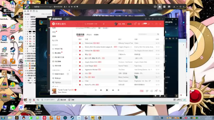214x120 pixels.
Task: Toggle the heart on Butter-Fly
Action: 80,85
